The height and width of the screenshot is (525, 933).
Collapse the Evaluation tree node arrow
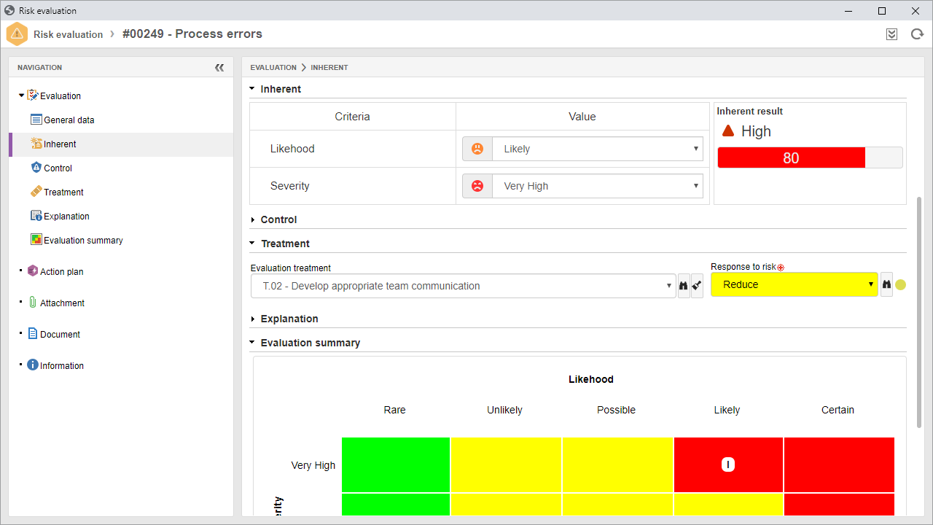click(x=21, y=96)
